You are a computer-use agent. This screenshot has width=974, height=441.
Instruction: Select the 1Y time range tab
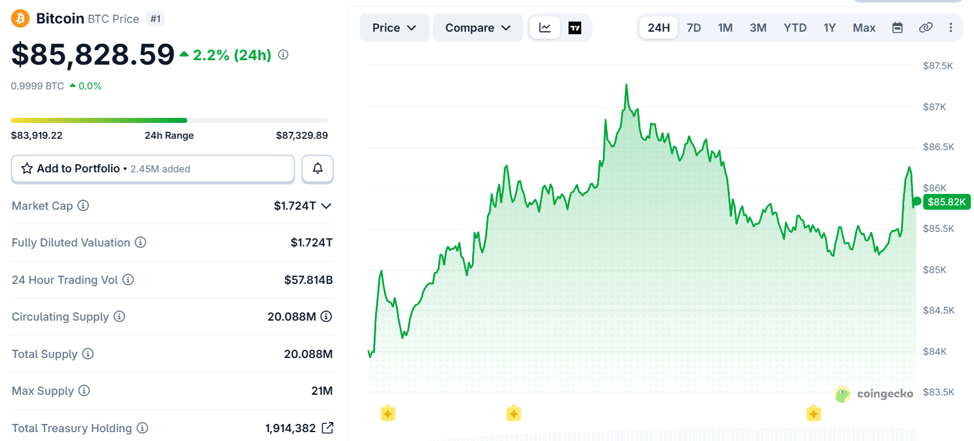click(830, 28)
